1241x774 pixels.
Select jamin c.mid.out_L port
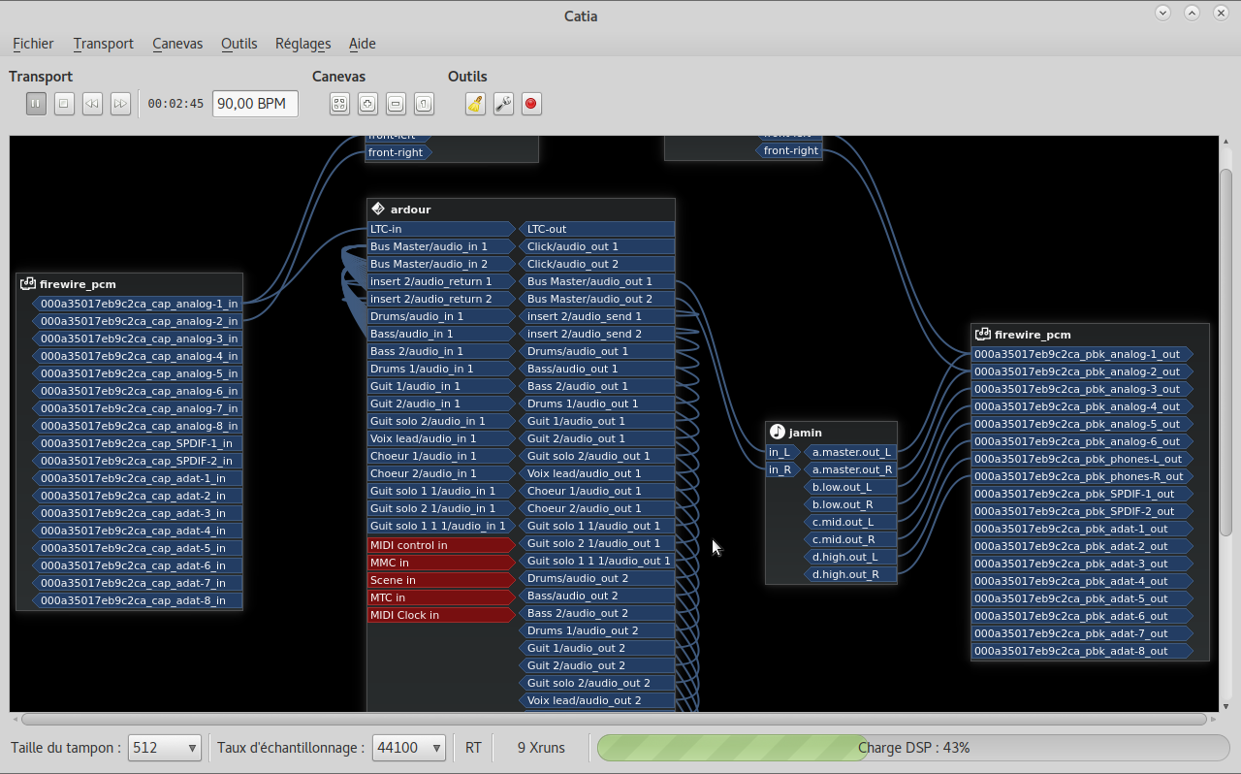click(x=850, y=522)
